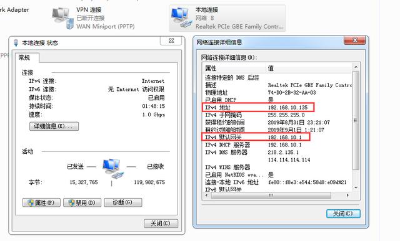Click the 详细信息(E)... button
400x241 pixels.
54,126
